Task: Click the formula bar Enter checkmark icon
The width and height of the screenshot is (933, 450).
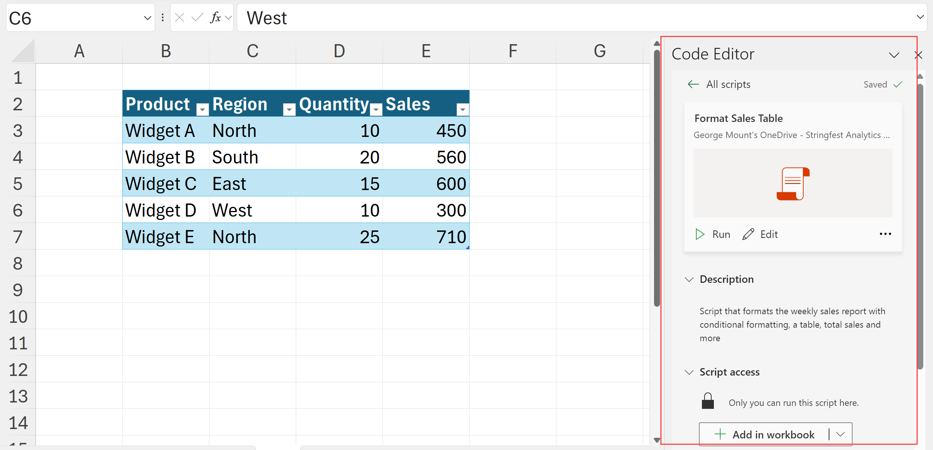Action: point(197,18)
